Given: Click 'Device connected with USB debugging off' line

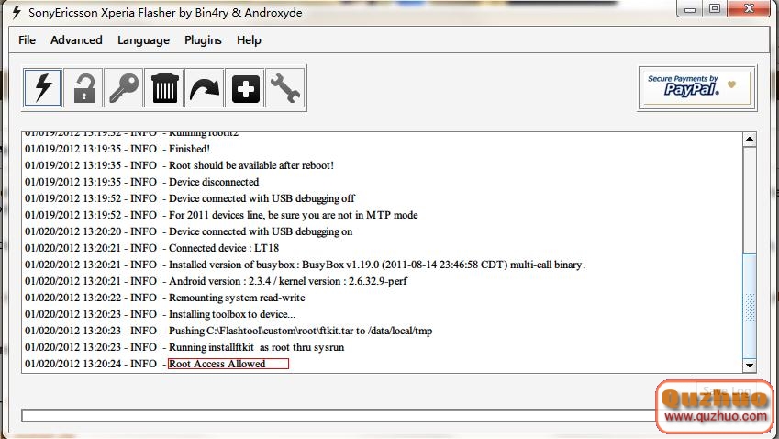Looking at the screenshot, I should (x=190, y=198).
